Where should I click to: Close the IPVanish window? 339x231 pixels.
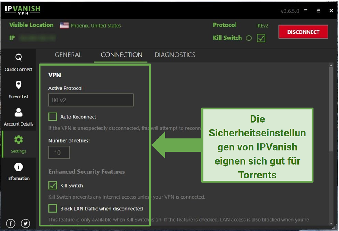pos(331,10)
